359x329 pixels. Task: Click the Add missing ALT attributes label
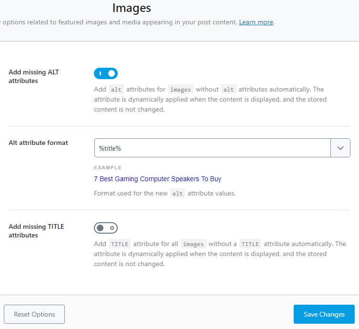(x=34, y=76)
